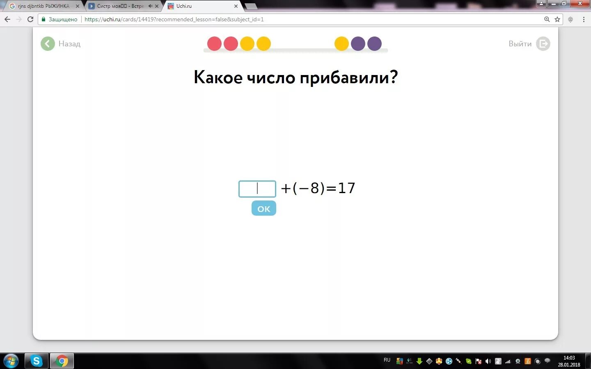Close the РЫЖИНКА Google tab
Screen dimensions: 591x369
pyautogui.click(x=78, y=6)
